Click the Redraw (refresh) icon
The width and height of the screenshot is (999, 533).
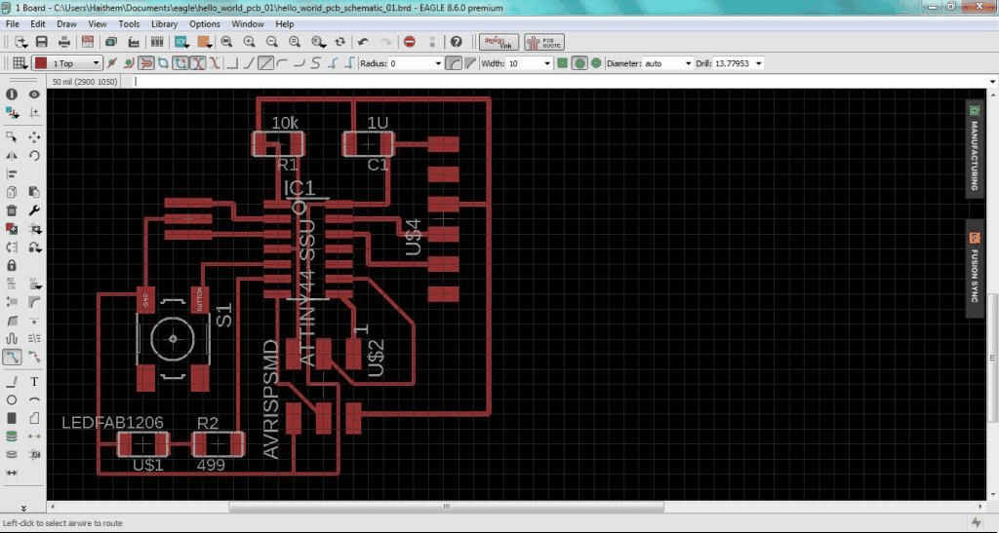(x=340, y=42)
